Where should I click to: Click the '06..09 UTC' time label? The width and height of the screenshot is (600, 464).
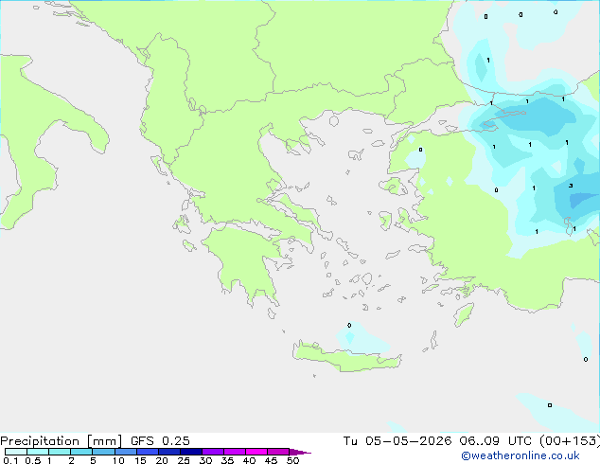tap(496, 441)
